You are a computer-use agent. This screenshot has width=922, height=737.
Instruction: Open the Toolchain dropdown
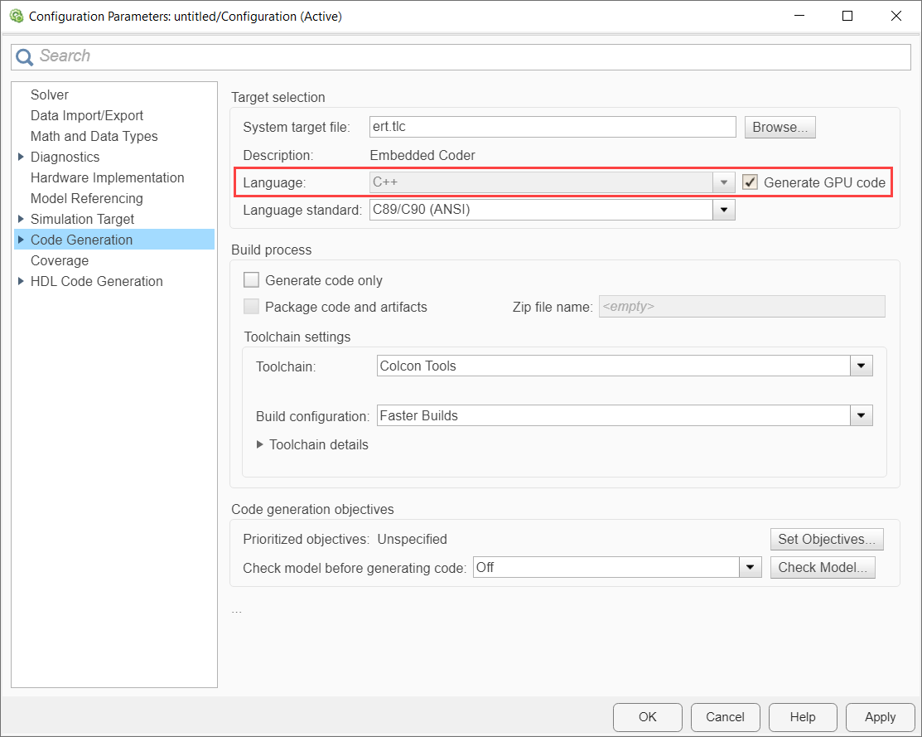coord(862,366)
